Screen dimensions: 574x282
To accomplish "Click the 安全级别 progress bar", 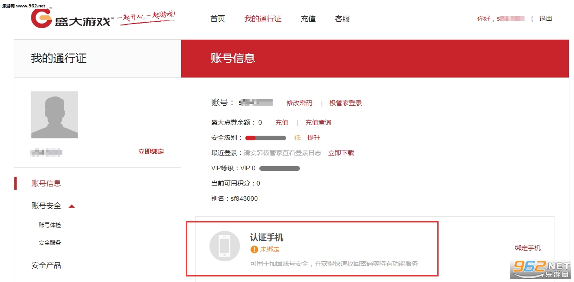I will [x=266, y=138].
